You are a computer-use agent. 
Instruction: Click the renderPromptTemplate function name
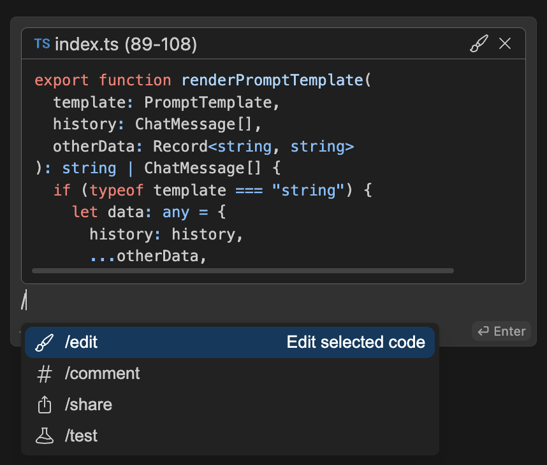coord(271,80)
